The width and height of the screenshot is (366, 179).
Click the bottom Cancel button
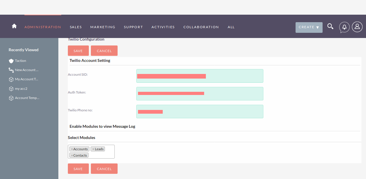104,169
